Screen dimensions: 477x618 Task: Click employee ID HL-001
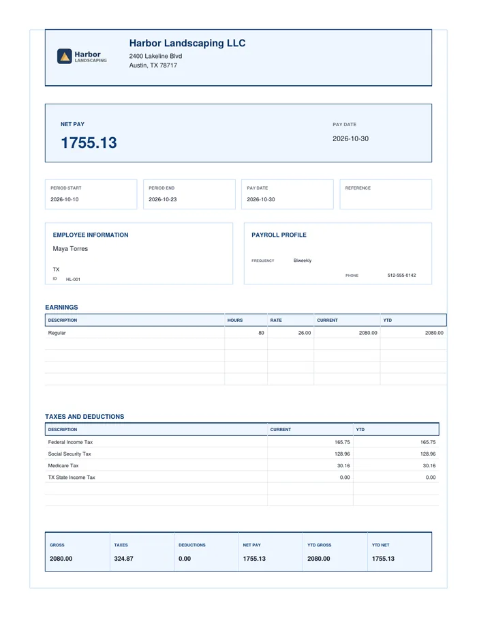point(73,280)
